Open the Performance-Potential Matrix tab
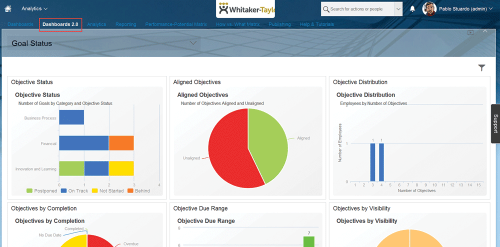The height and width of the screenshot is (247, 500). [x=175, y=24]
